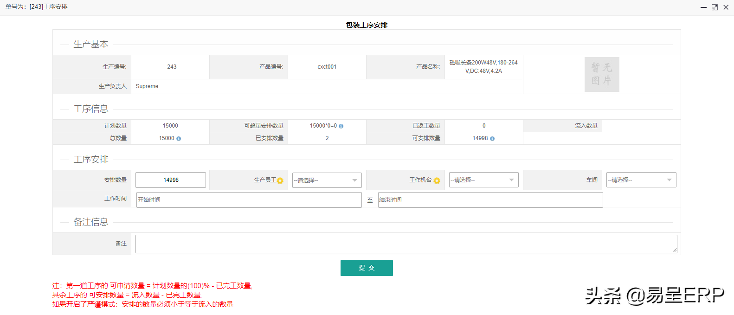Minimize the 工序安排 dialog window
The width and height of the screenshot is (734, 315).
[x=703, y=7]
